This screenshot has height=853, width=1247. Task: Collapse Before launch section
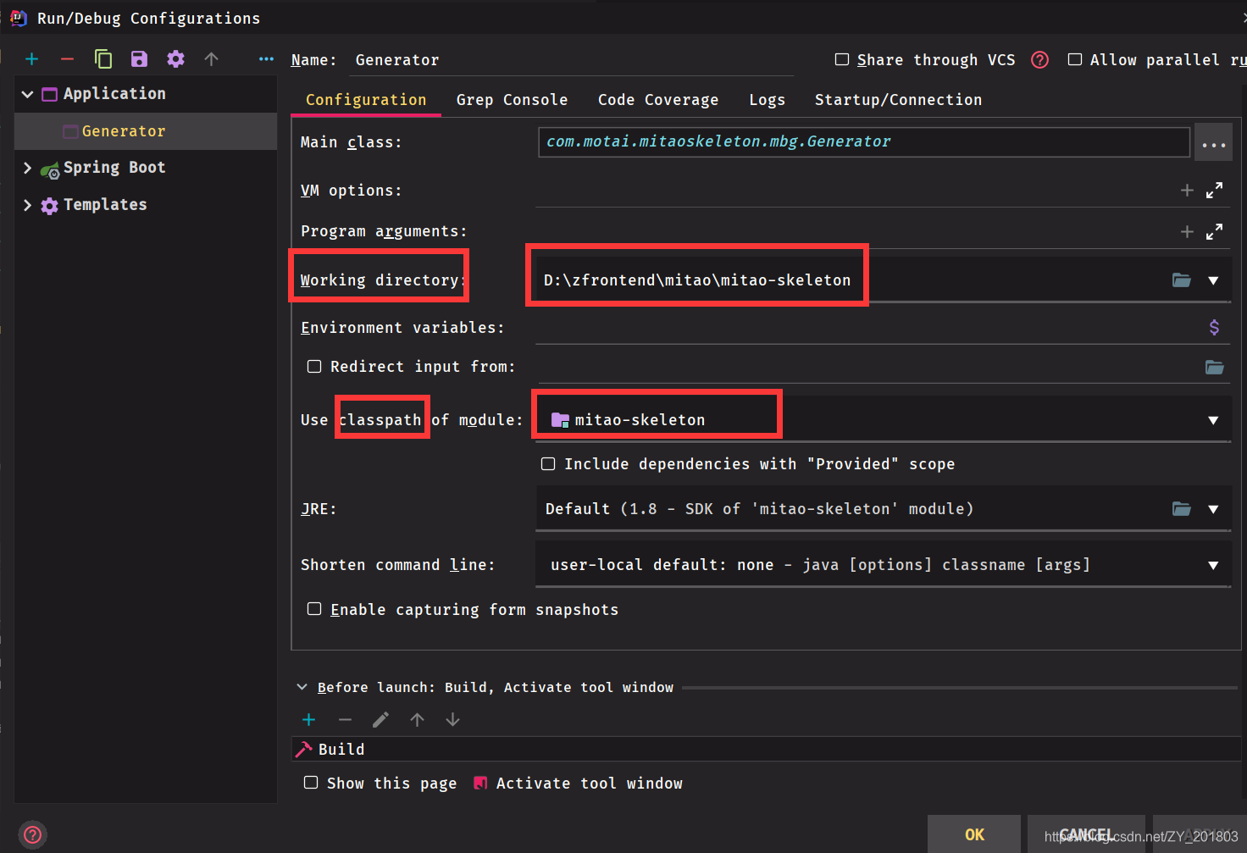pyautogui.click(x=302, y=687)
